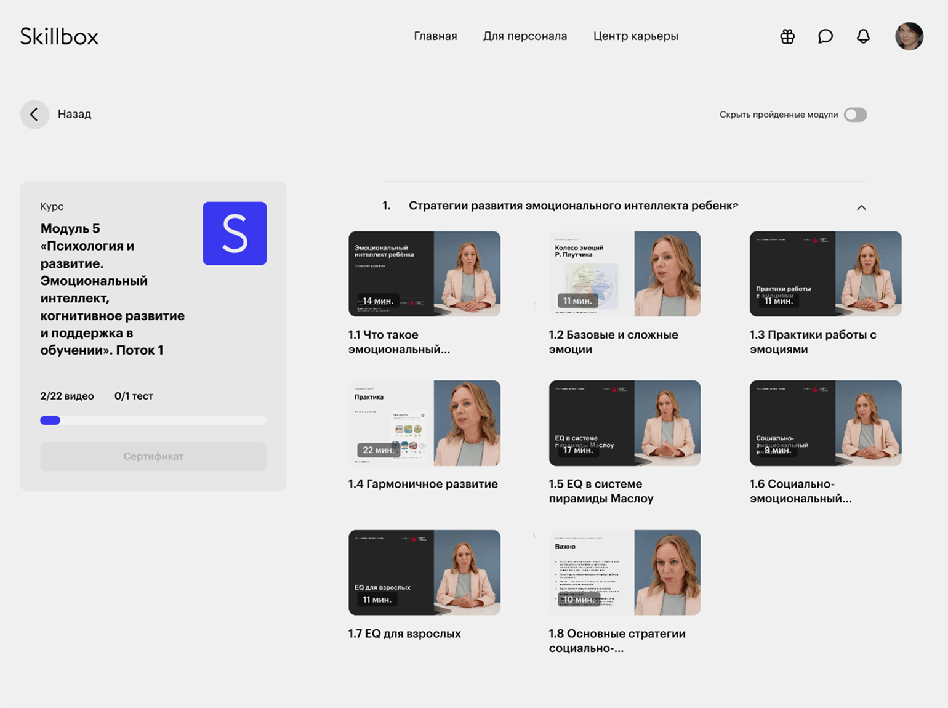
Task: Open 'Для персонала' menu item
Action: click(524, 36)
